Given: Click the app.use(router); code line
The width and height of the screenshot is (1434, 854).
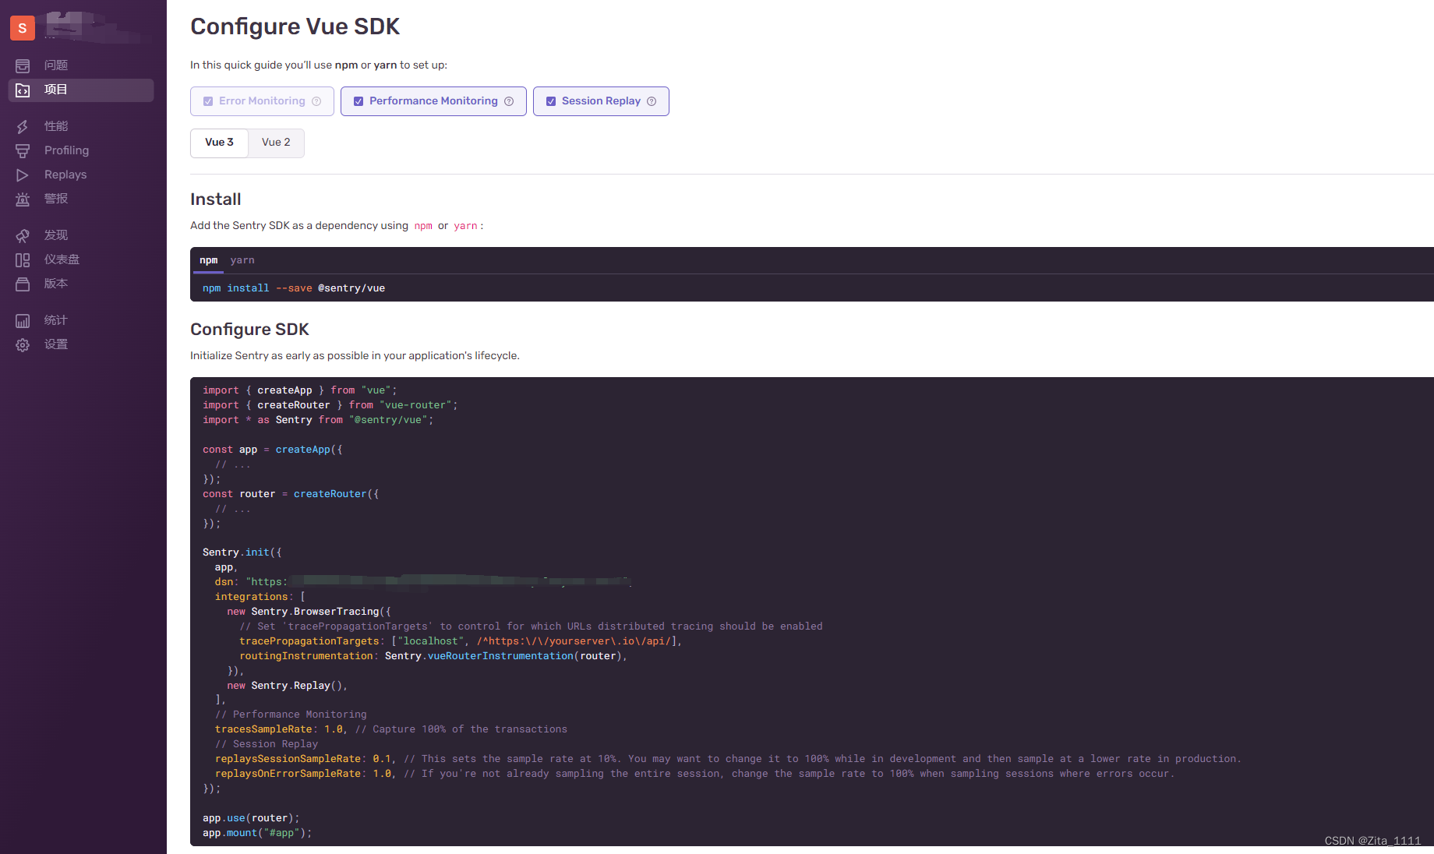Looking at the screenshot, I should click(251, 818).
